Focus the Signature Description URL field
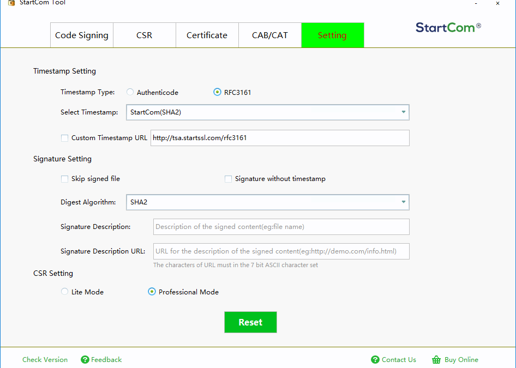 pyautogui.click(x=281, y=251)
